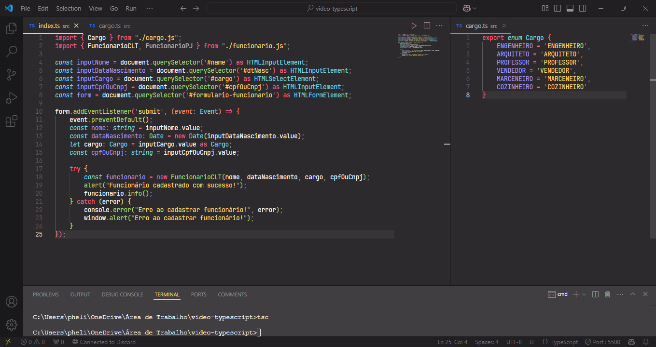Open the Source Control view
The image size is (656, 347).
coord(11,74)
